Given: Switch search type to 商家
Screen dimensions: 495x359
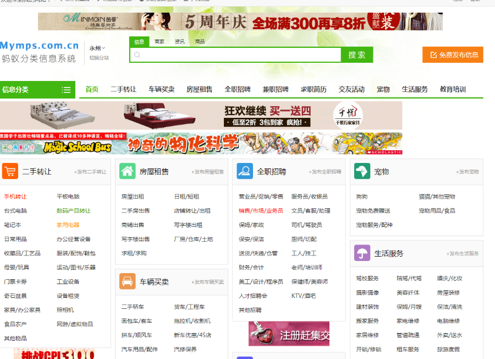Looking at the screenshot, I should click(159, 41).
